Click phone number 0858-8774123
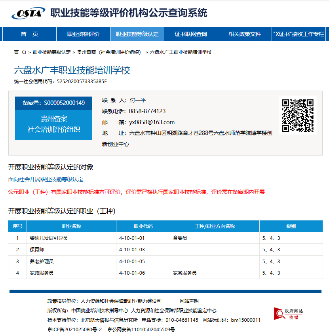Image resolution: width=329 pixels, height=334 pixels. [x=147, y=111]
